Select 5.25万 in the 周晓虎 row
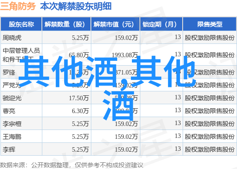Screen dimensions: 237x169 pos(80,38)
